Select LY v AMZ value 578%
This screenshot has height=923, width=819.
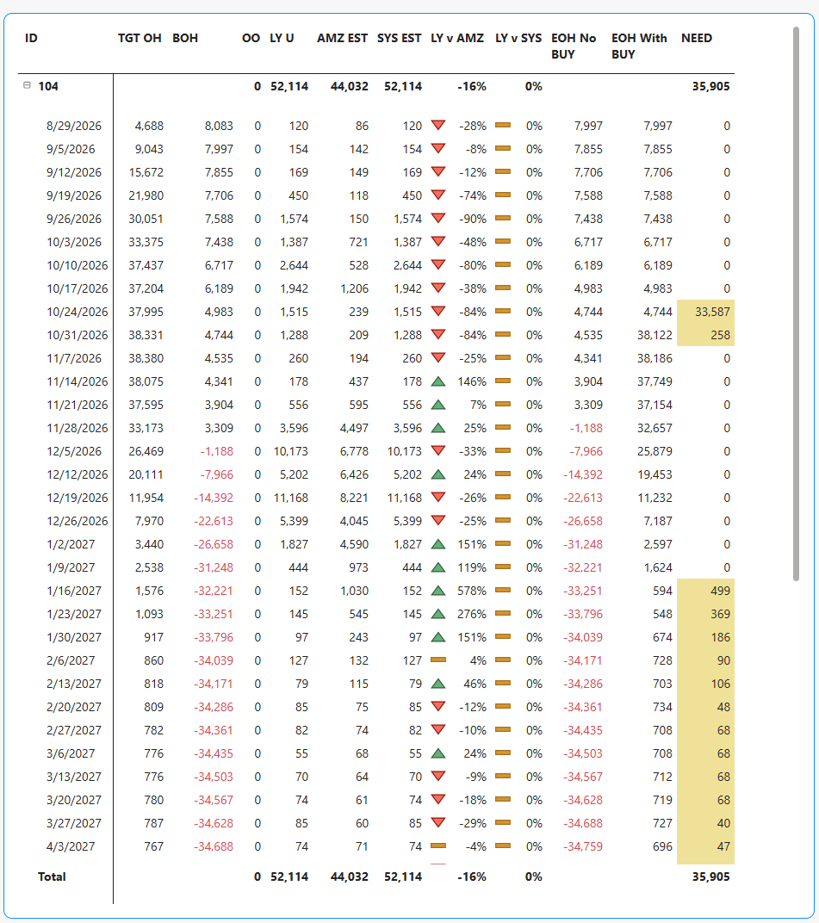[x=472, y=591]
